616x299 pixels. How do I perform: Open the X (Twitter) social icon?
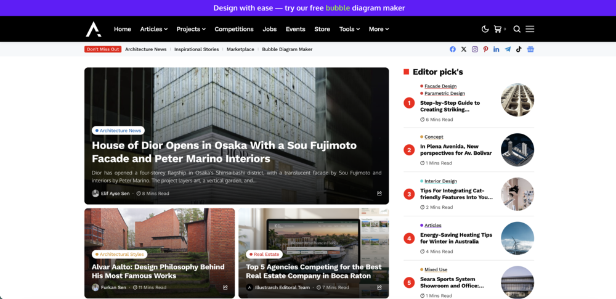[x=464, y=49]
